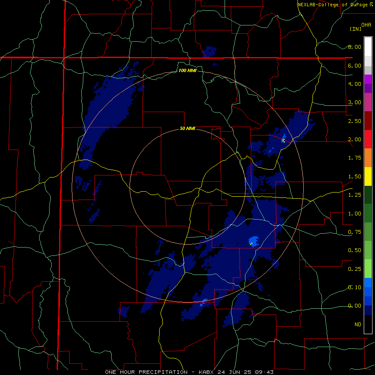Click the 2.50 legend value
This screenshot has width=375, height=375.
[x=355, y=121]
